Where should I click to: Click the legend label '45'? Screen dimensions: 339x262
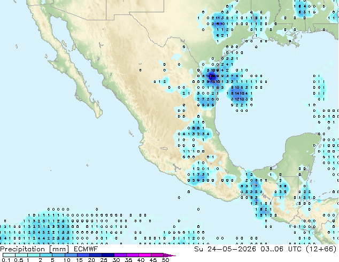click(x=153, y=260)
